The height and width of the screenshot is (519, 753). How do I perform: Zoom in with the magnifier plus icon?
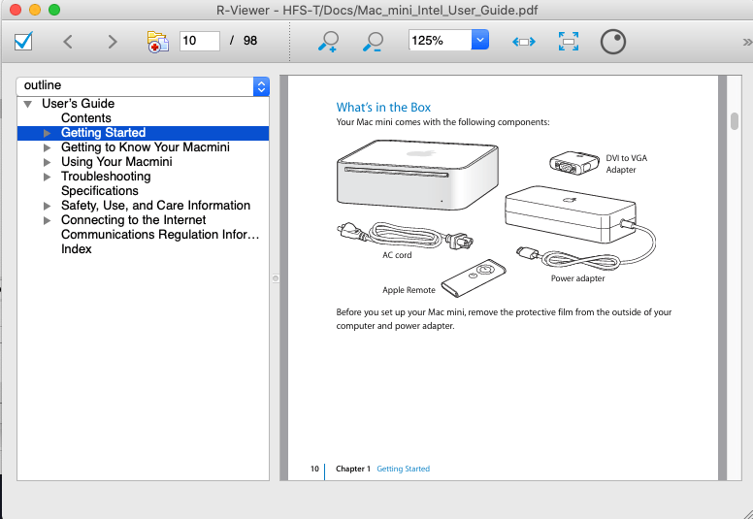tap(329, 42)
